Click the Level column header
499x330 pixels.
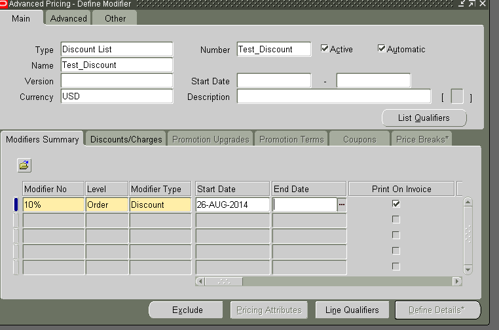pyautogui.click(x=107, y=189)
